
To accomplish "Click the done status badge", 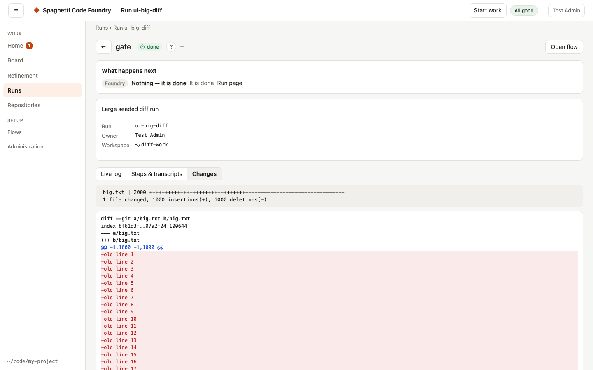I will (x=149, y=47).
